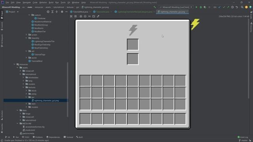Rollback changes with the undo arrow
Image resolution: width=253 pixels, height=142 pixels.
pyautogui.click(x=237, y=7)
